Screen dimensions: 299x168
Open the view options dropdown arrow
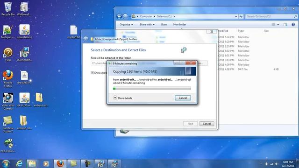pos(278,24)
